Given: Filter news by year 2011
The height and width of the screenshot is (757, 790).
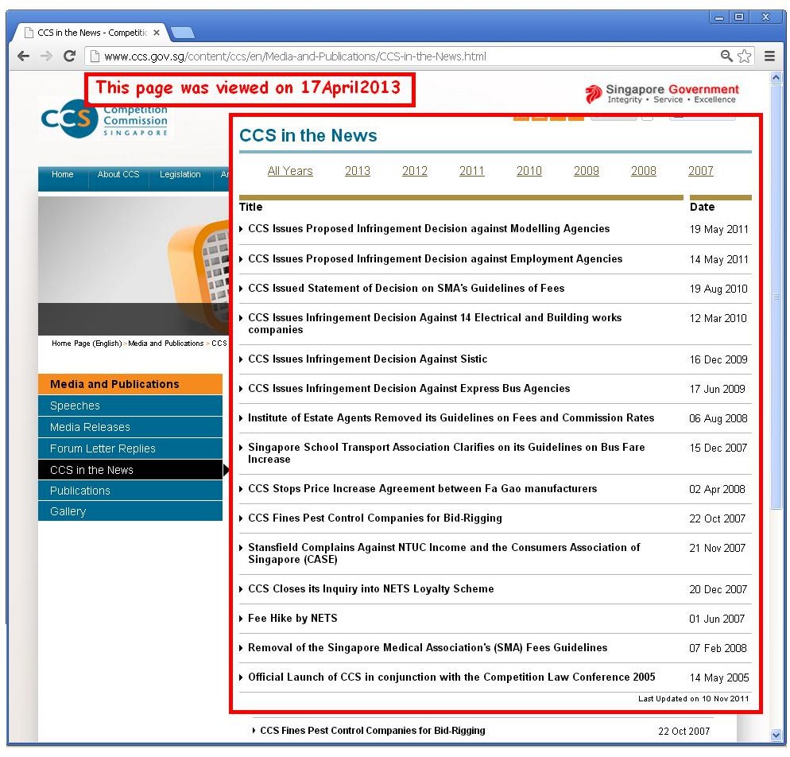Looking at the screenshot, I should (x=471, y=171).
